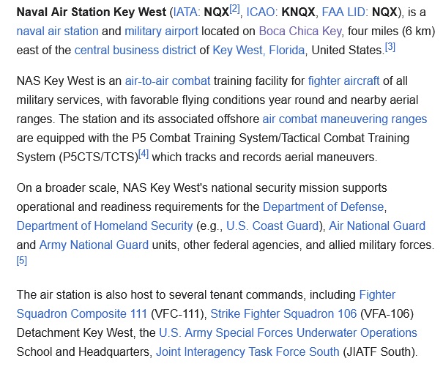This screenshot has height=372, width=443.
Task: Visit Department of Homeland Security article
Action: point(105,226)
